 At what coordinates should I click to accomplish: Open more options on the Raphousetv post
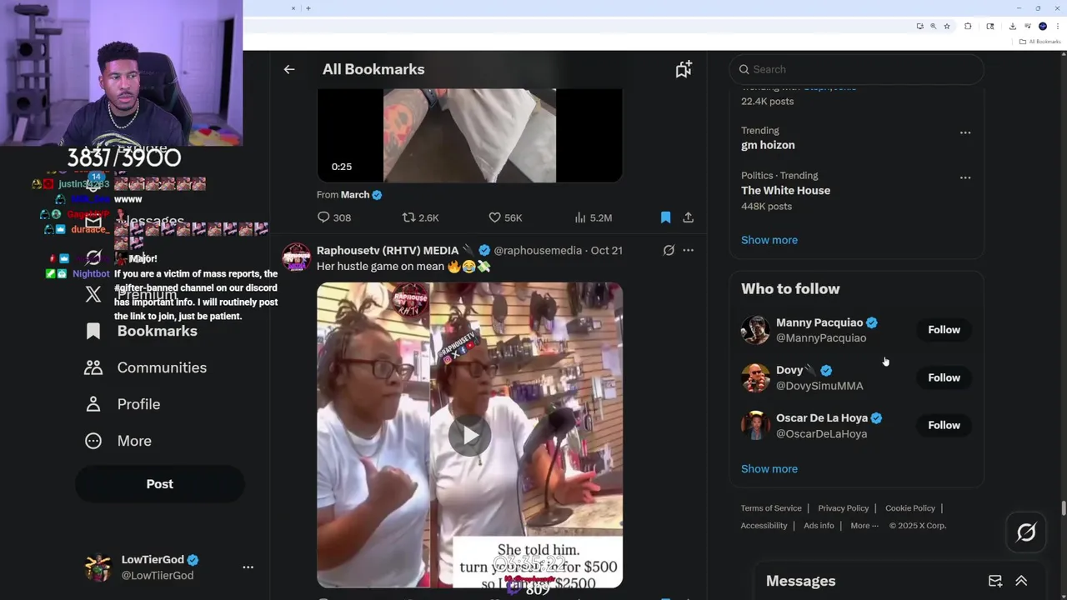[688, 250]
